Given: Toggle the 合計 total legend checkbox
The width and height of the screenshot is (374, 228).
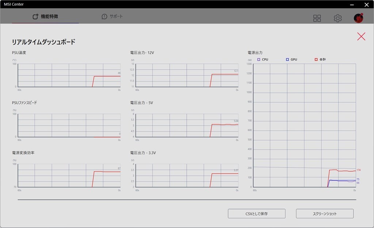Looking at the screenshot, I should pos(316,59).
